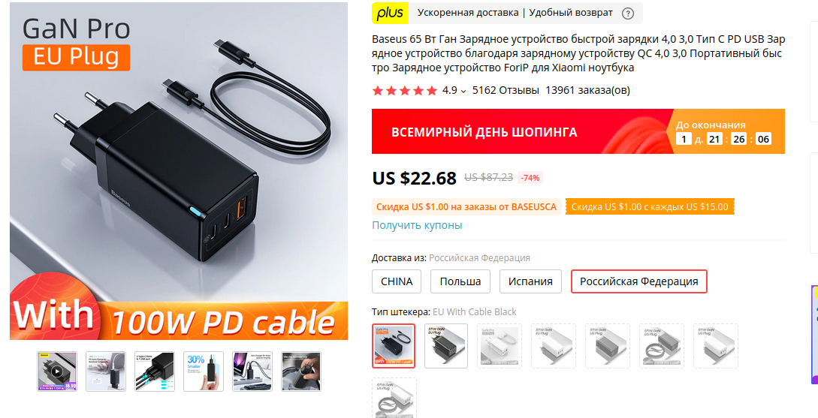Open the last thumbnail in gallery row
Screen dimensions: 818x418
coord(301,371)
